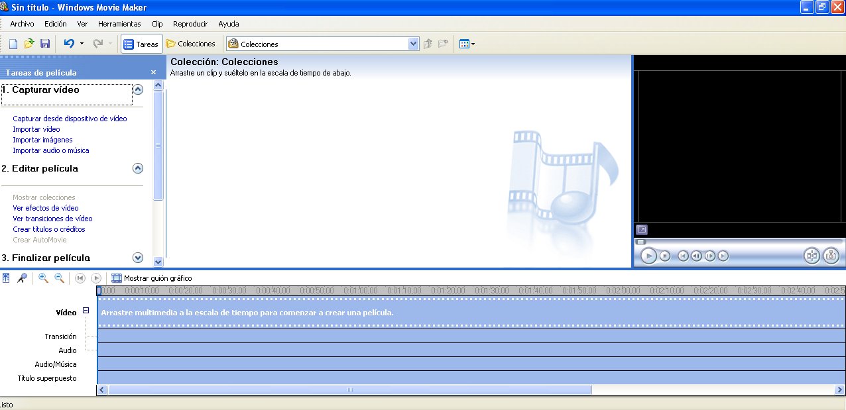
Task: Click the Importar vídeo link
Action: pos(36,129)
